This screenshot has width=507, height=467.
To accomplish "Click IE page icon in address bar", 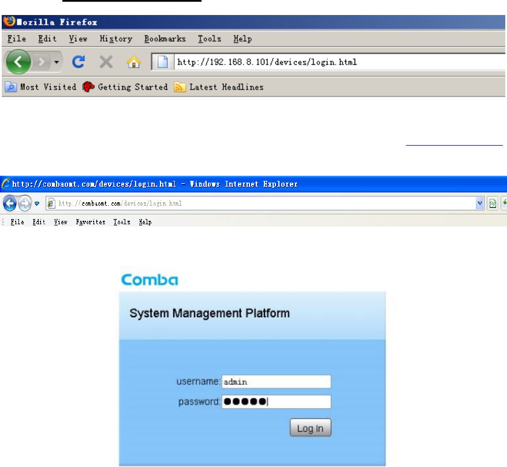I will pyautogui.click(x=51, y=203).
